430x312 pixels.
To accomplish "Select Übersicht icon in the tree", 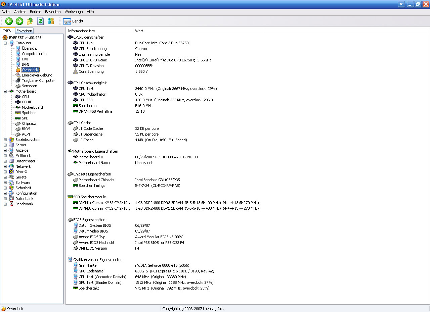I will coord(18,48).
